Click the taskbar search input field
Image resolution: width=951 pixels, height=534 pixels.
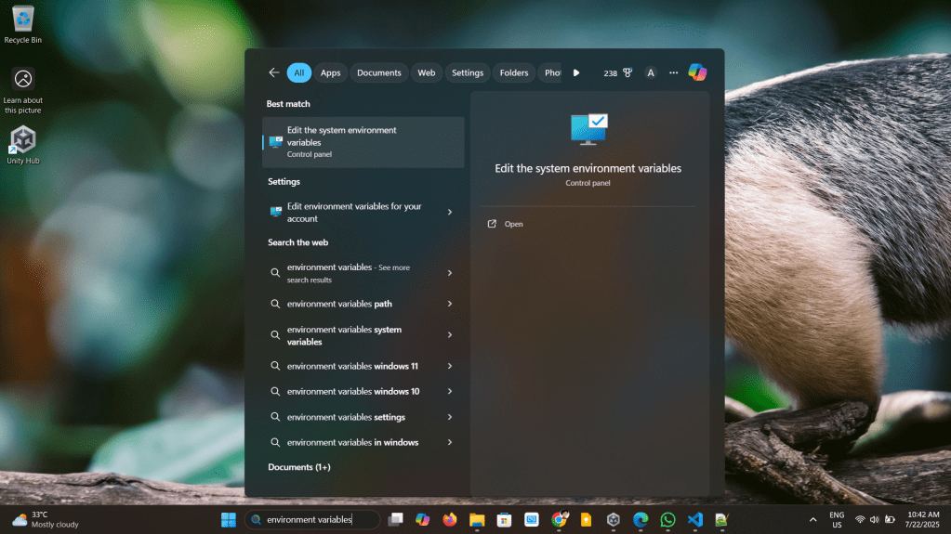coord(316,520)
